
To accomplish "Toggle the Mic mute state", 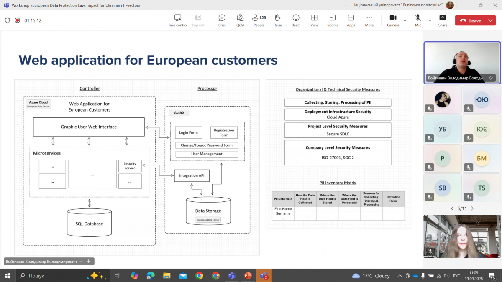I will point(418,20).
